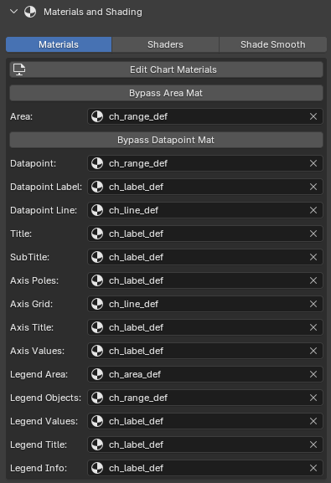331x483 pixels.
Task: Open the Legend Objects material field
Action: [205, 398]
